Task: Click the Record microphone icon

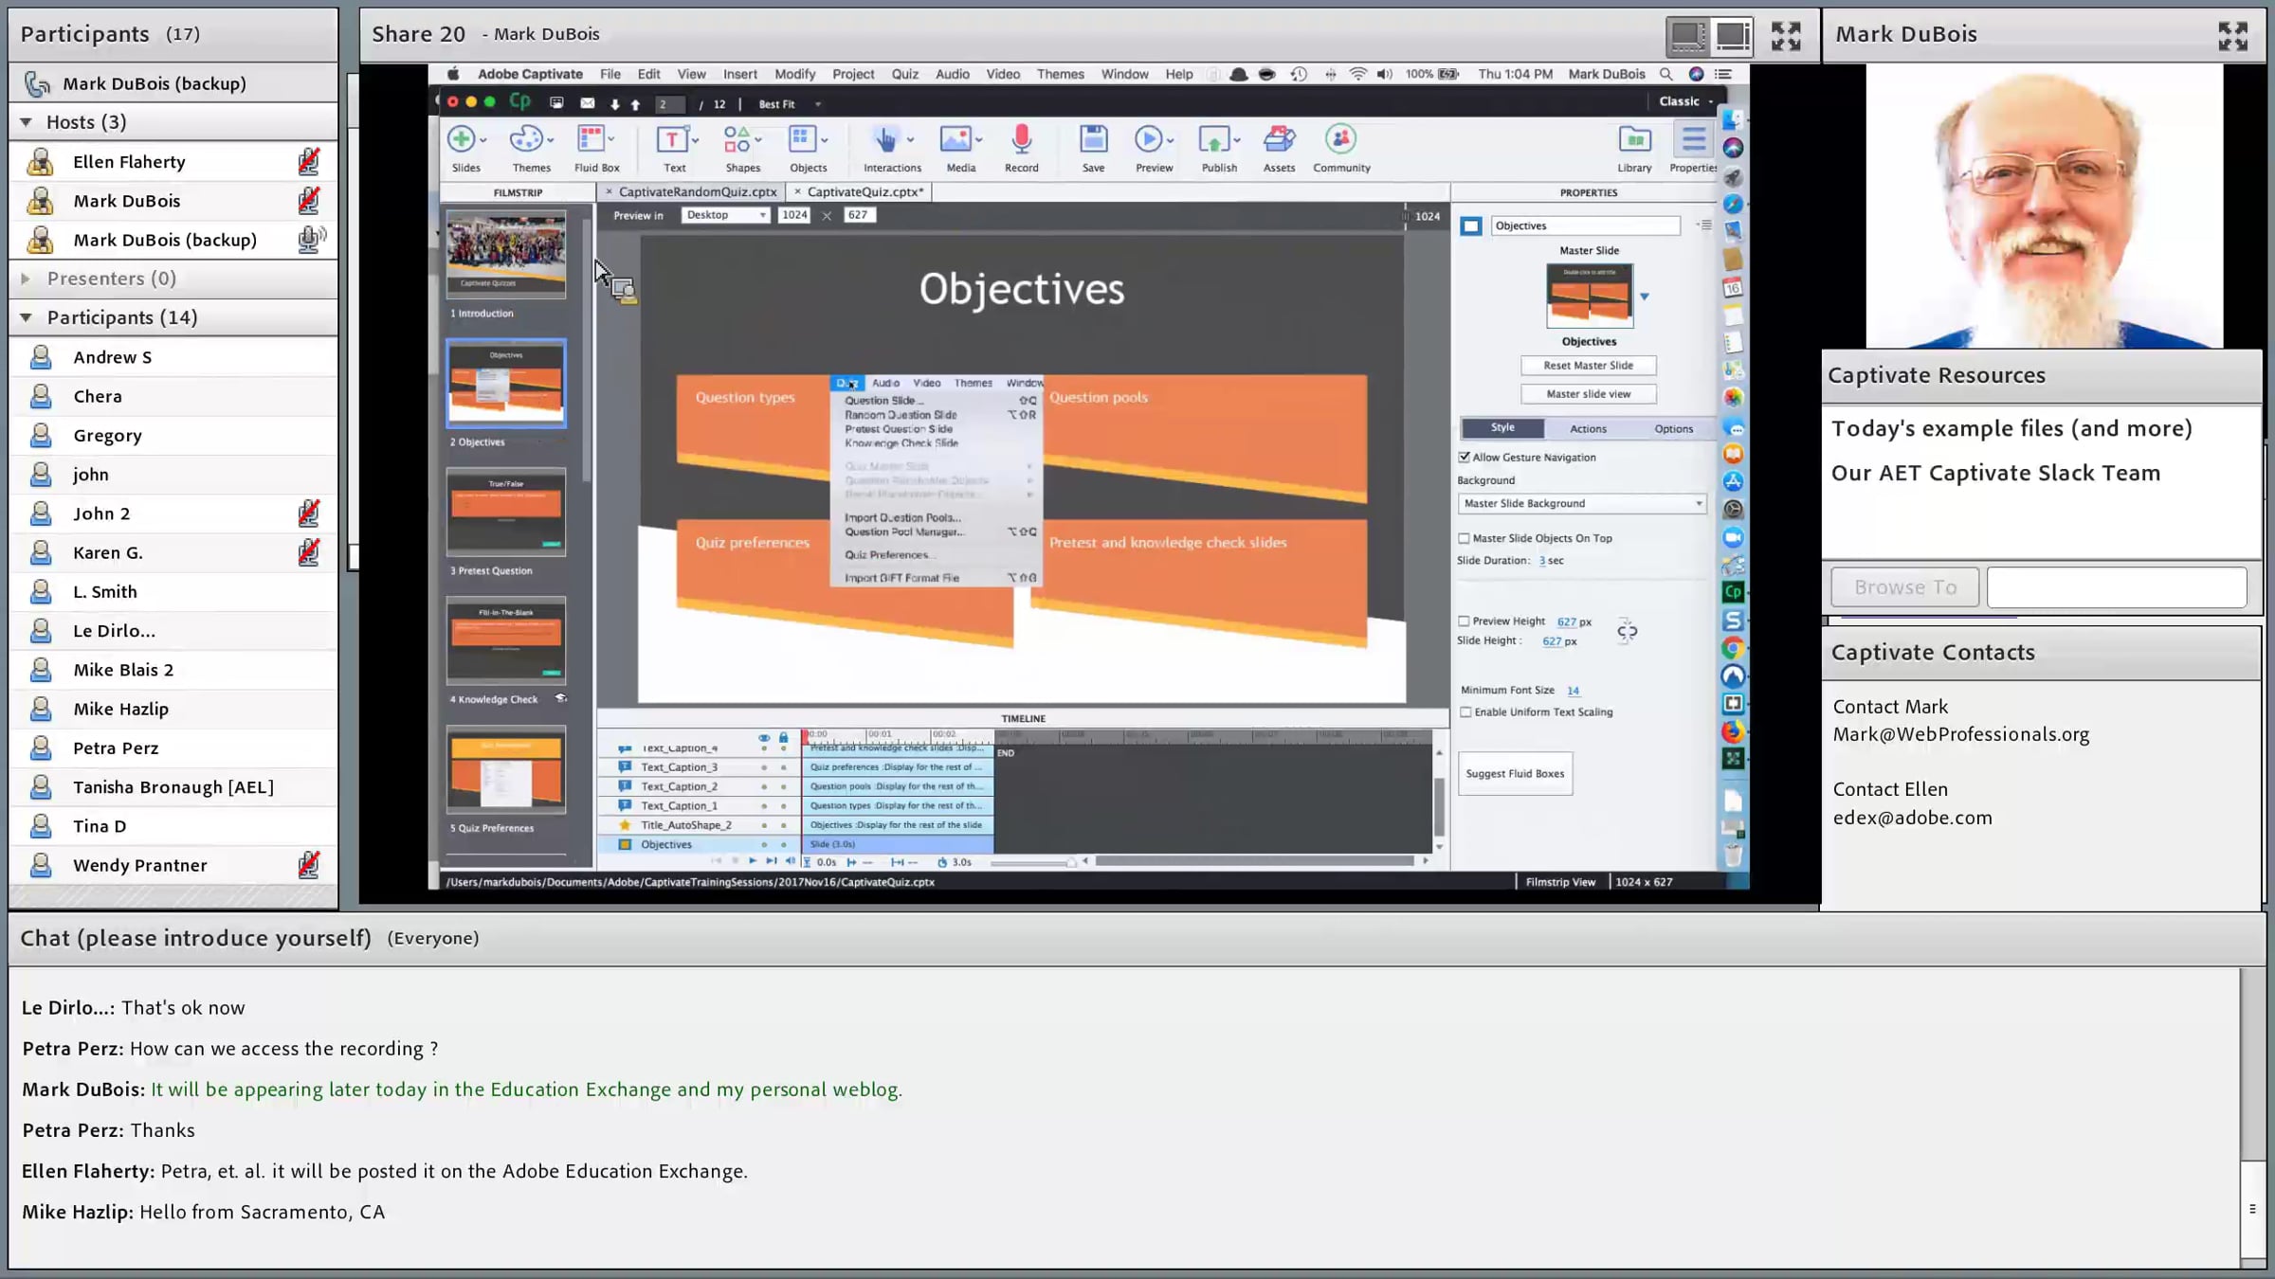Action: click(1021, 140)
